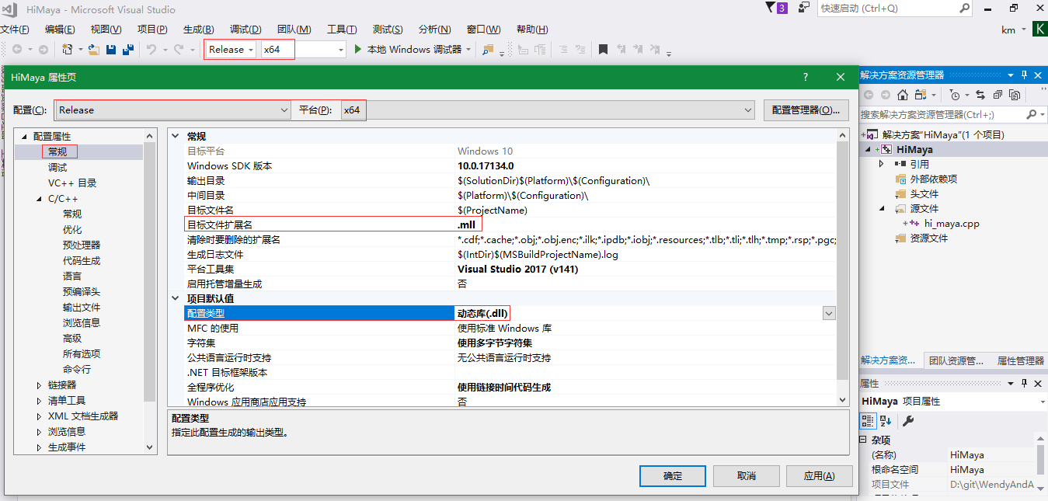Click Show All Files icon in Solution Explorer
The height and width of the screenshot is (501, 1048).
tap(1015, 95)
